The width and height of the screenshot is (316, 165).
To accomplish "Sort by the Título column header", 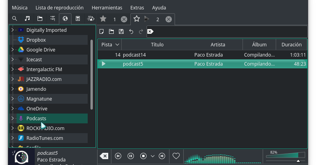I will [157, 44].
